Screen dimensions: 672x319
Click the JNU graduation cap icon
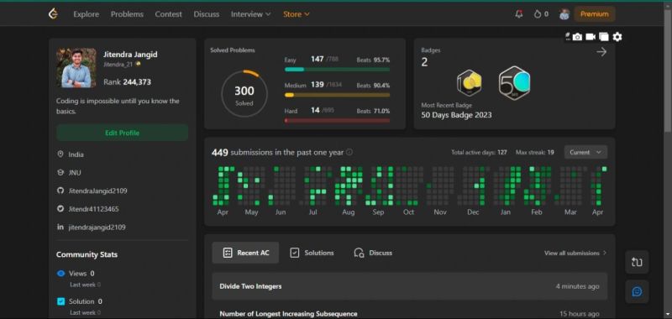60,173
